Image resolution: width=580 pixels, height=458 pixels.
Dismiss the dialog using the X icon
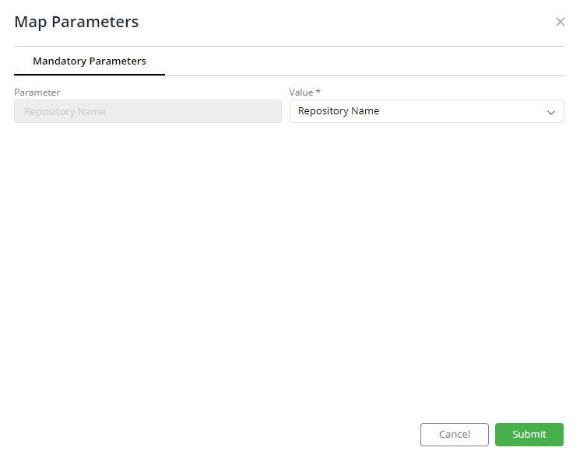tap(560, 22)
